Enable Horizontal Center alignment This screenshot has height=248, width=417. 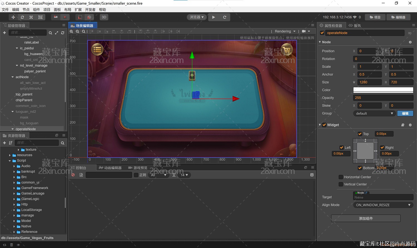click(x=341, y=177)
